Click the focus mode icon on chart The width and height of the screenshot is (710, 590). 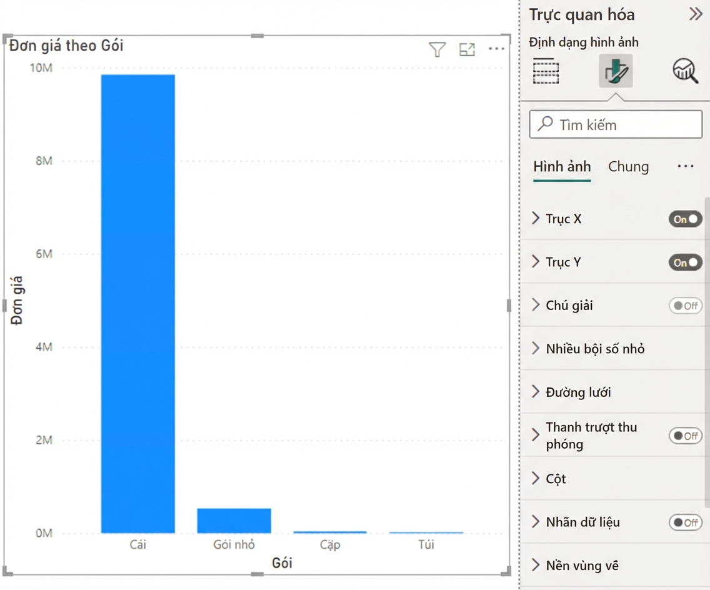tap(467, 49)
